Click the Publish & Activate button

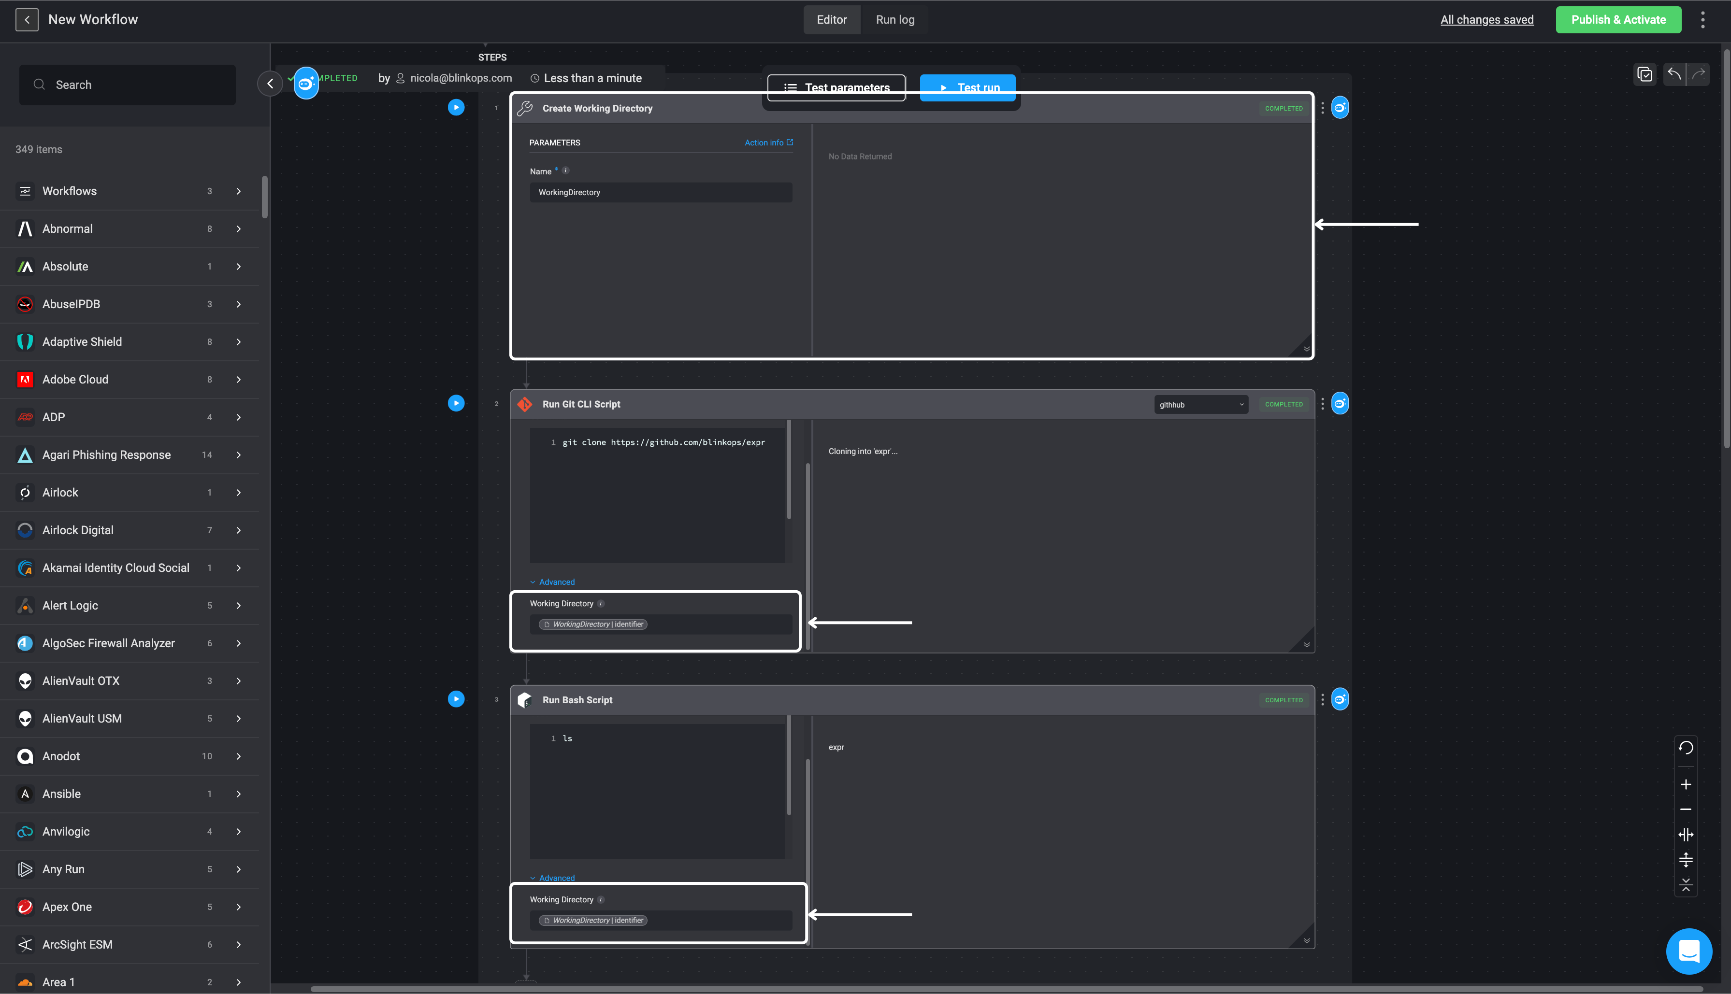point(1618,20)
